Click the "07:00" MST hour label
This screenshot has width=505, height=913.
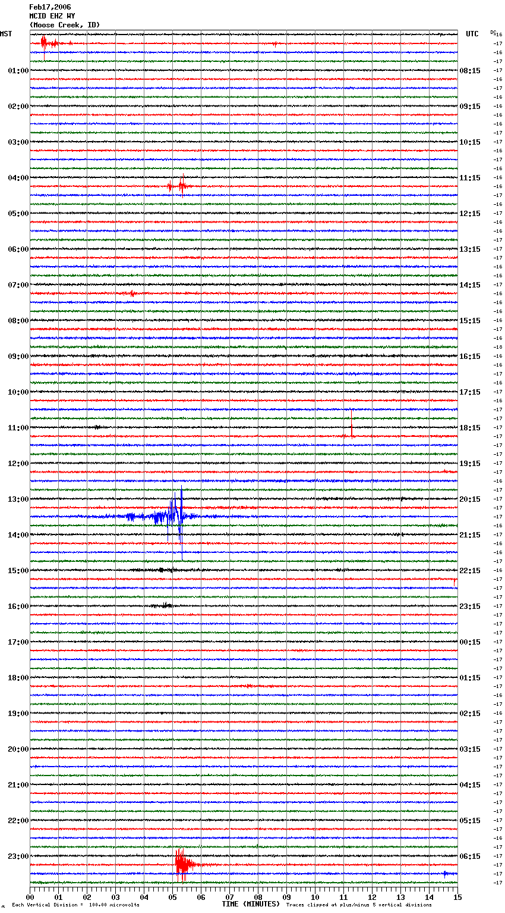point(18,285)
